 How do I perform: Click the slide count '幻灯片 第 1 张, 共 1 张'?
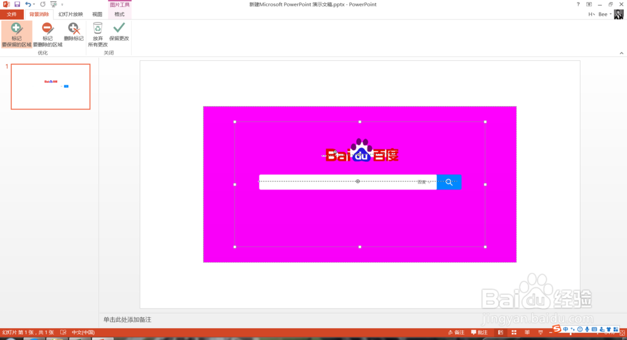click(28, 332)
